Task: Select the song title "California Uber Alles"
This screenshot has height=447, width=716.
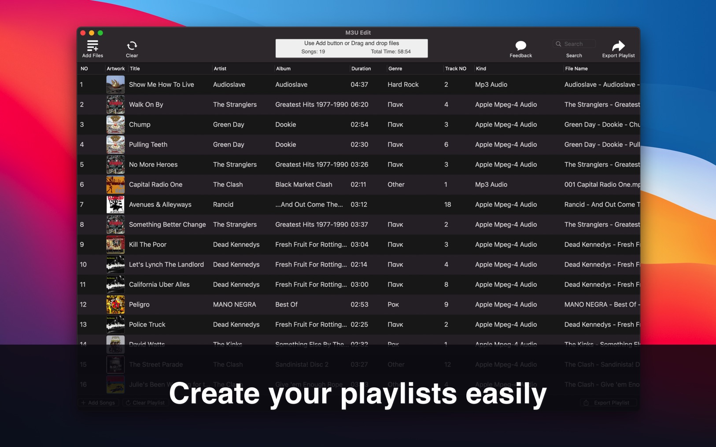Action: tap(159, 285)
